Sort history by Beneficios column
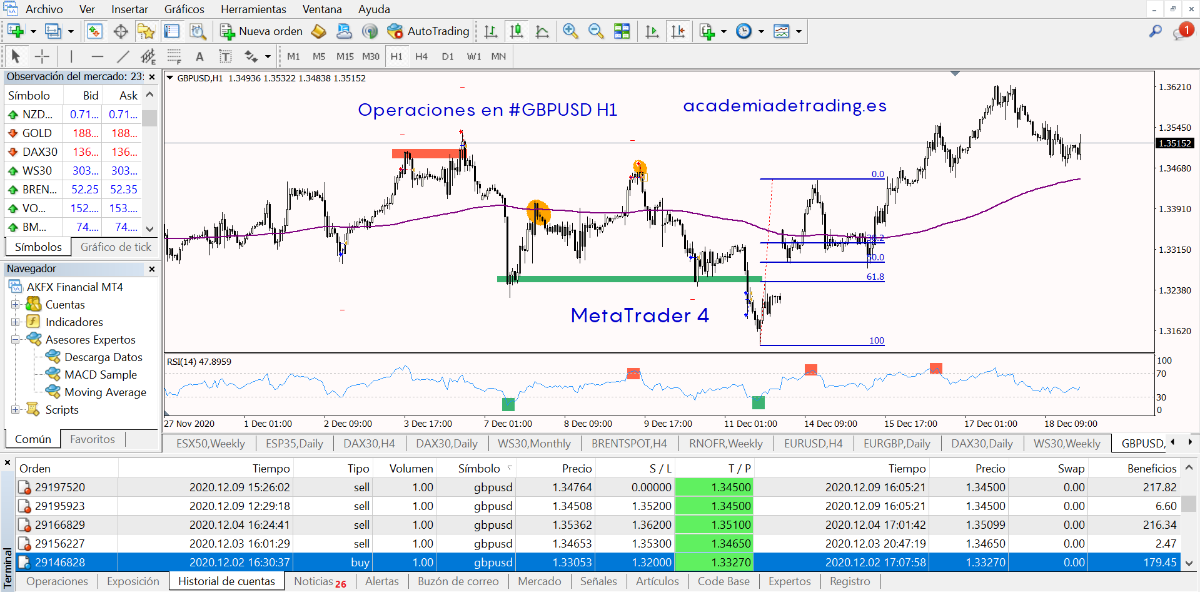The image size is (1200, 592). click(x=1152, y=469)
